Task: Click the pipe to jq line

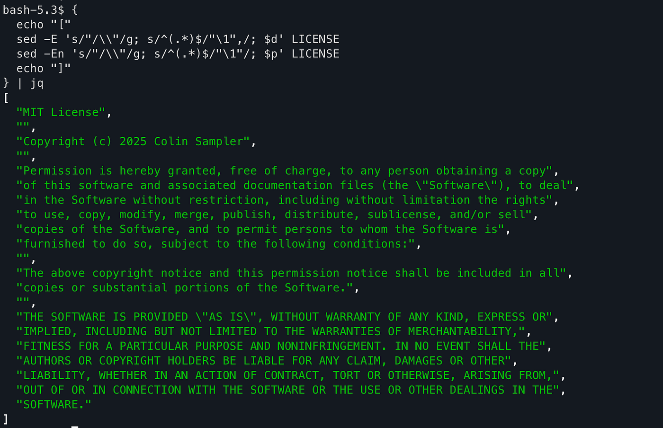Action: [x=23, y=83]
